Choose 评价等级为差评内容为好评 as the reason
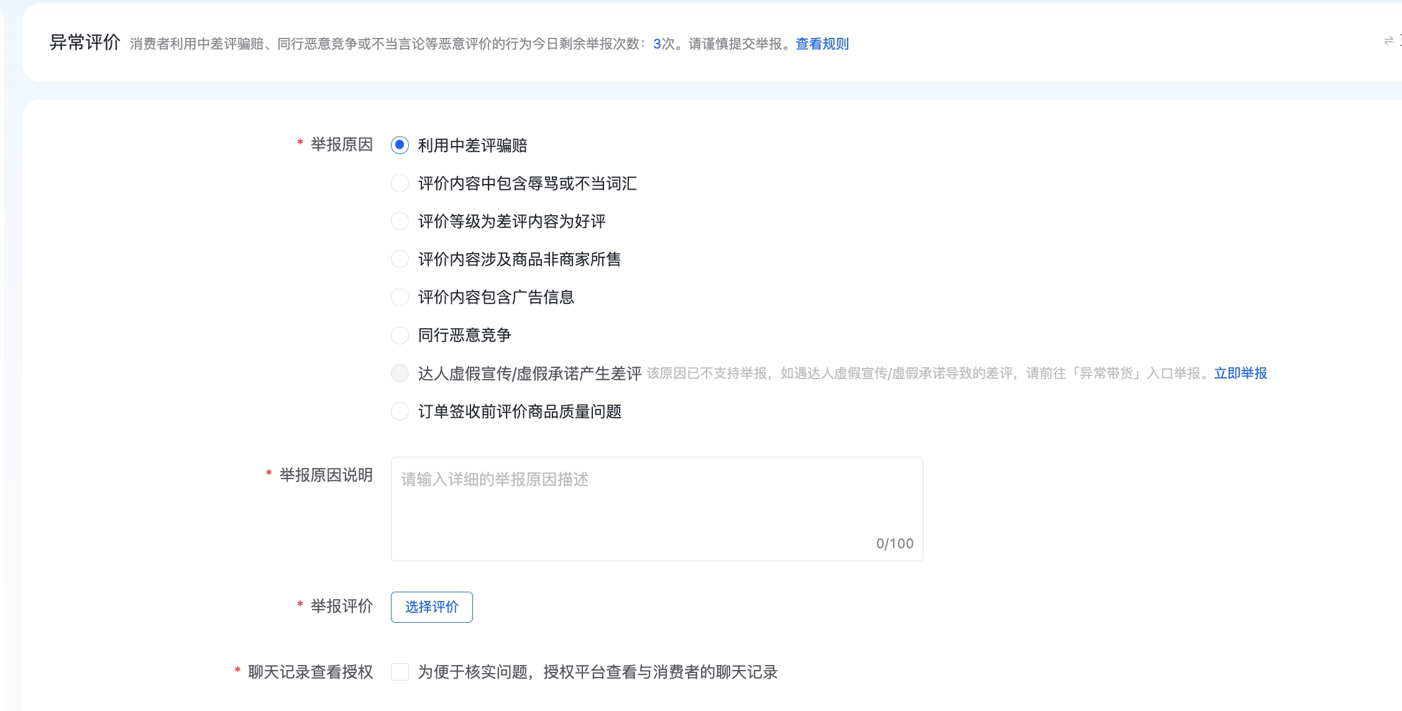This screenshot has width=1402, height=711. pyautogui.click(x=400, y=221)
